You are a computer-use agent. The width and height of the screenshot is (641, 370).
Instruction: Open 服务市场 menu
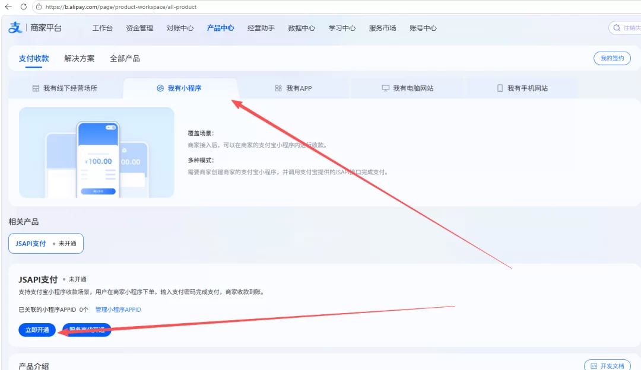[x=382, y=28]
